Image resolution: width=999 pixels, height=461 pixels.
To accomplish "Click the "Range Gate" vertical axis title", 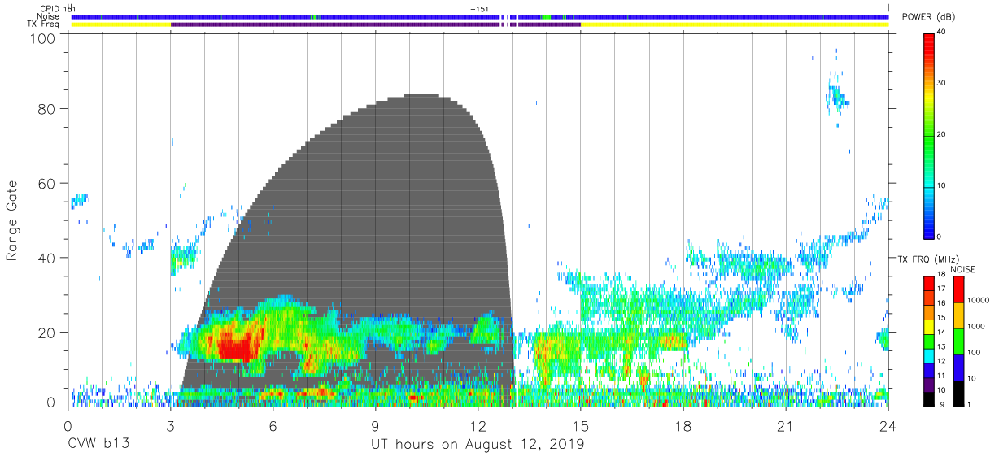I will click(x=12, y=220).
